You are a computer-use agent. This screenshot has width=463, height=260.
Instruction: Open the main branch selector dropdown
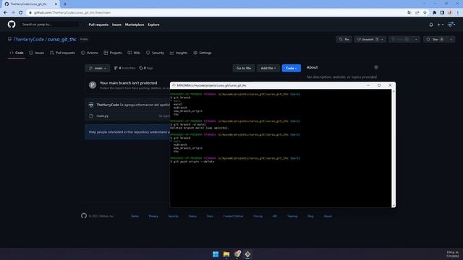point(98,68)
